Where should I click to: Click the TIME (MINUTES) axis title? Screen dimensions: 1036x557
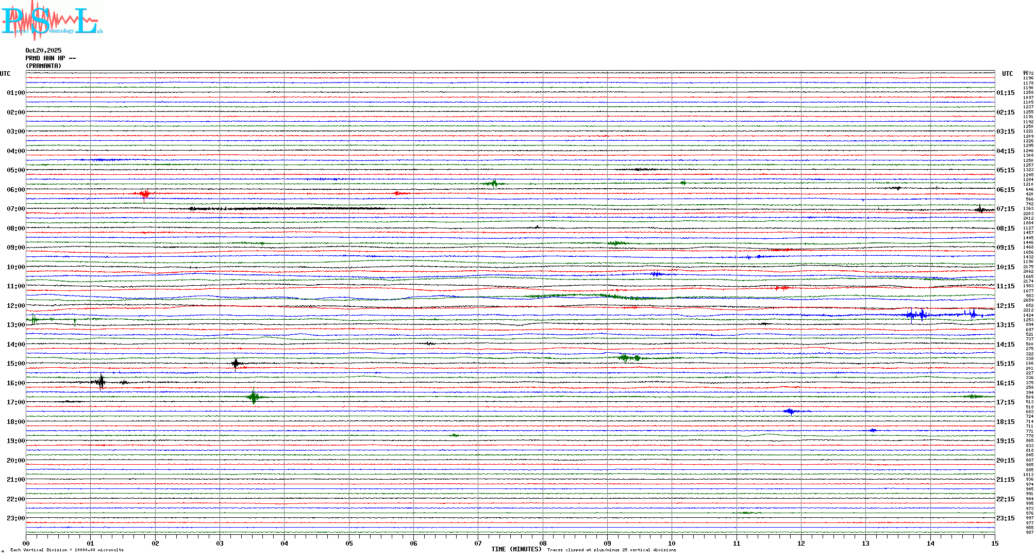pos(516,549)
